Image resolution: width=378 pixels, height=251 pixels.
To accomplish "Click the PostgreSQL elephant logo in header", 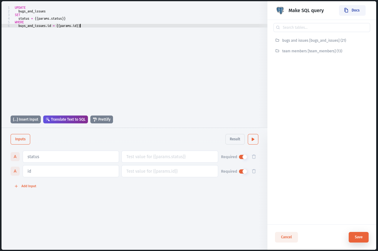I will coord(280,10).
